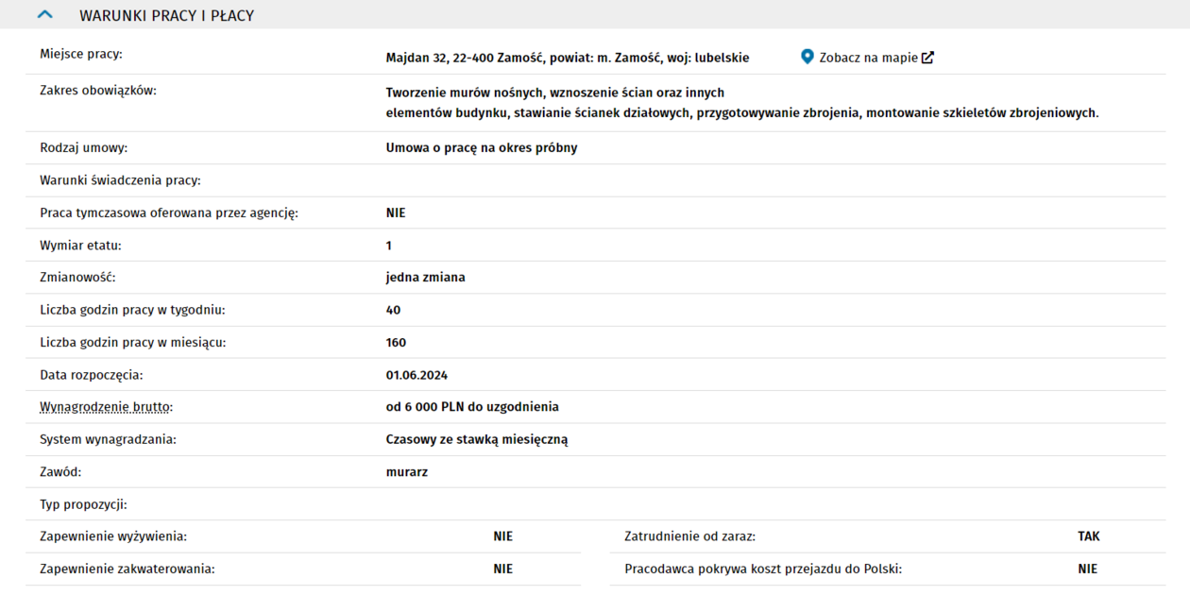Click the NIE value for Zapewnienie zakwaterowania

502,569
